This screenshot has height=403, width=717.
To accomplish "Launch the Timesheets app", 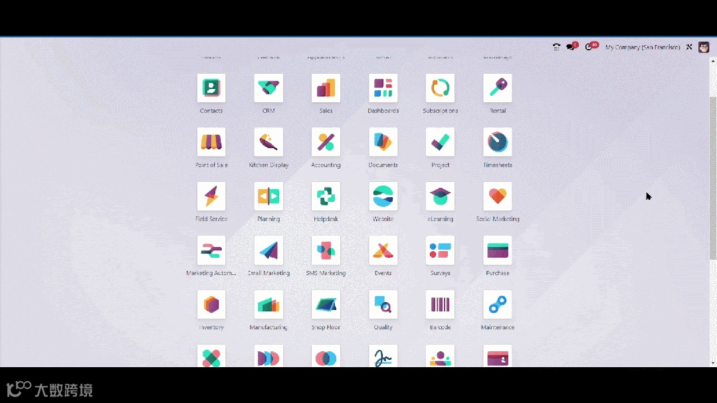I will point(498,142).
